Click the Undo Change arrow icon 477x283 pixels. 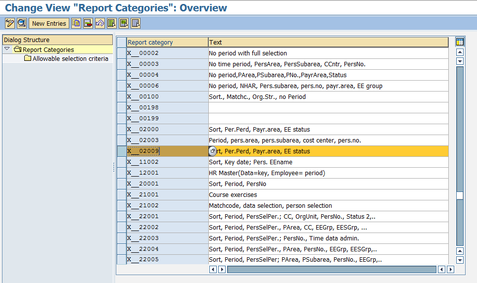(x=100, y=23)
